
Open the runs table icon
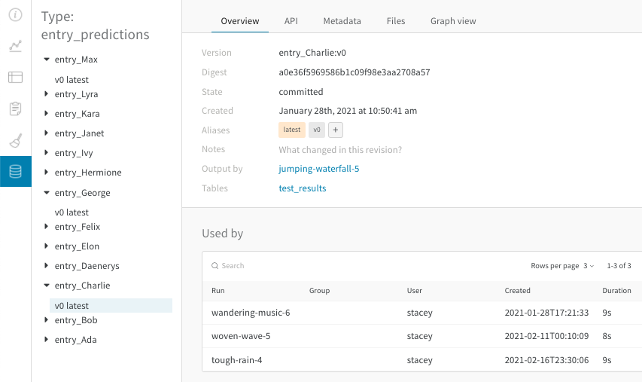click(15, 77)
